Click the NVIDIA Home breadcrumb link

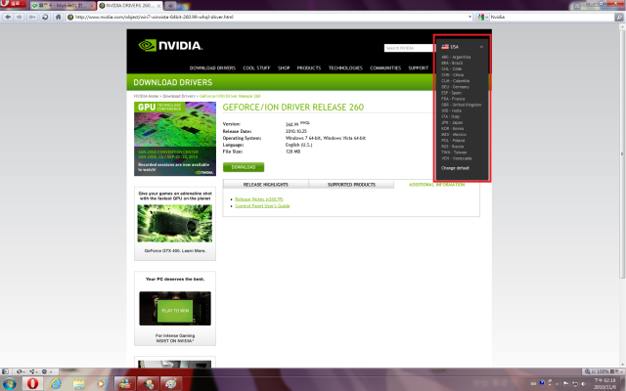[x=146, y=96]
